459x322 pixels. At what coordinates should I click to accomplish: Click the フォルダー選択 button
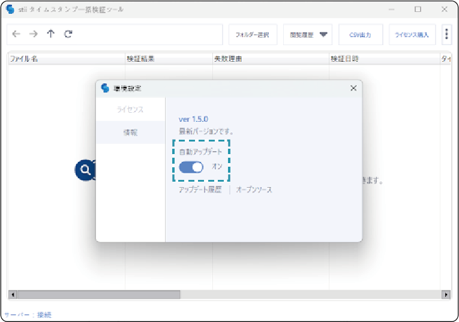point(252,35)
